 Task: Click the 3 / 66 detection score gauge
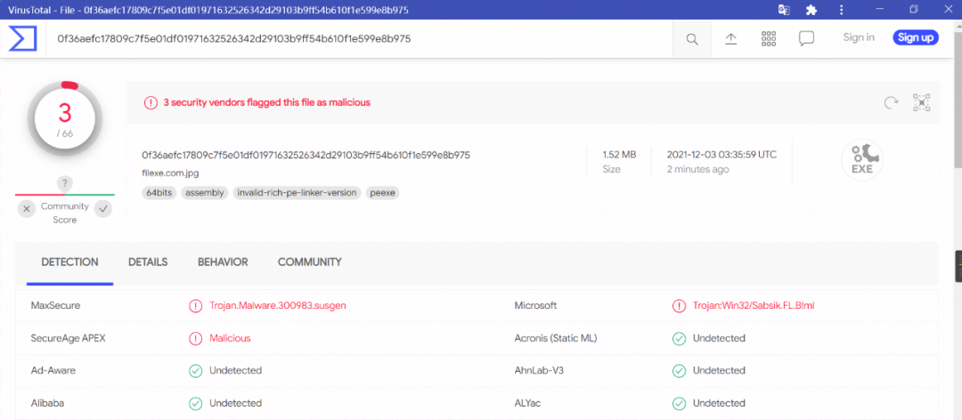click(65, 119)
